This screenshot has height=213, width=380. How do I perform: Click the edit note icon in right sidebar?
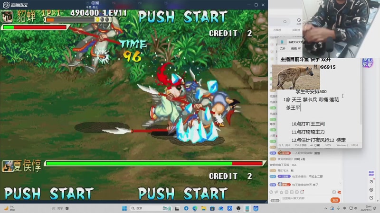click(371, 198)
